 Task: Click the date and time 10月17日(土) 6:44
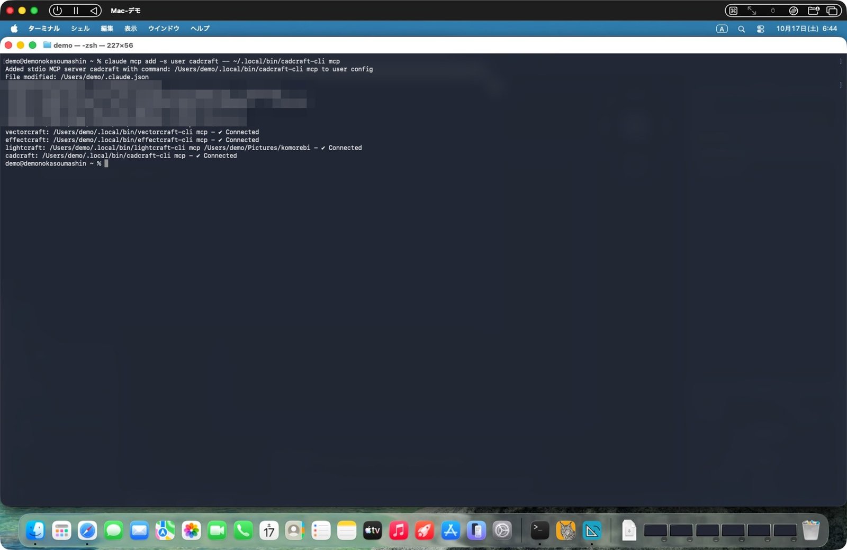[x=807, y=29]
